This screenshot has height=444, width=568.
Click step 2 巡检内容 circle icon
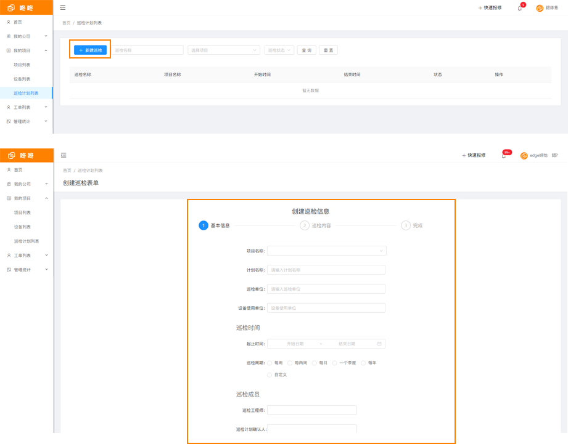[305, 225]
